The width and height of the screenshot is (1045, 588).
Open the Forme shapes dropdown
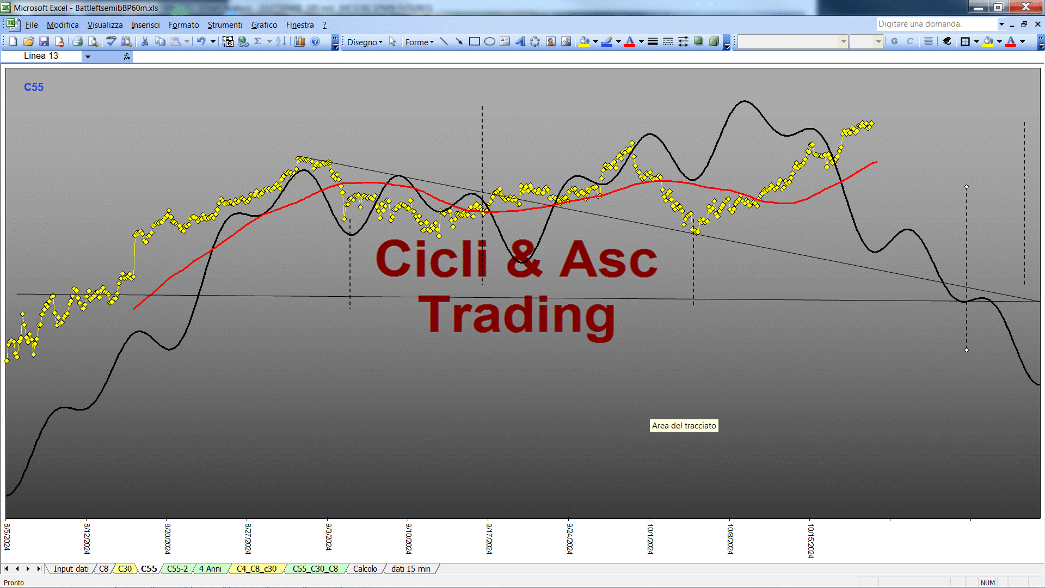[419, 42]
